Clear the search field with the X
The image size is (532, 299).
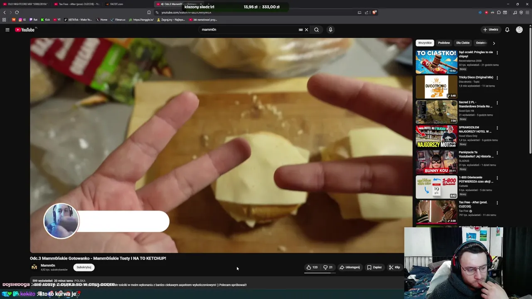click(306, 29)
